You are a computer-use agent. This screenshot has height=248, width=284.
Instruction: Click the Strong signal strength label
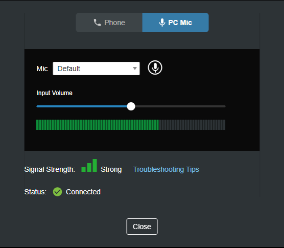pos(111,169)
